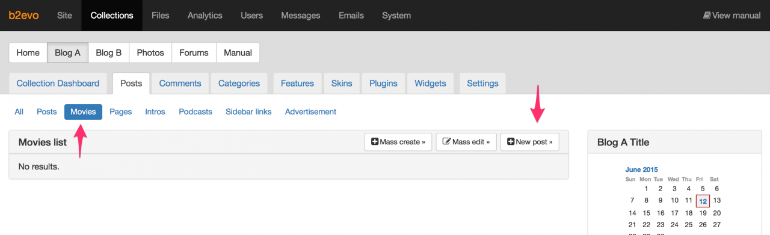Viewport: 770px width, 235px height.
Task: Click the Mass edit button
Action: [466, 142]
